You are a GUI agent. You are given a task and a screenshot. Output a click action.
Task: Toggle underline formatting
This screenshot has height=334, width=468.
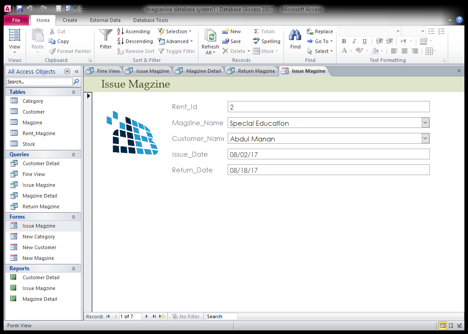[x=364, y=41]
